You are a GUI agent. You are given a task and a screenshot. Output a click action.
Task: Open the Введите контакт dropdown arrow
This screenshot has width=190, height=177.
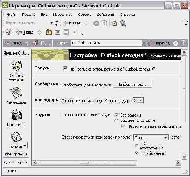[51, 23]
